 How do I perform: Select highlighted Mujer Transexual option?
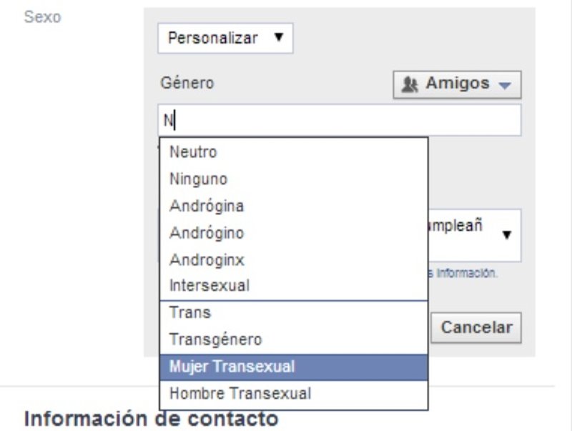[232, 367]
